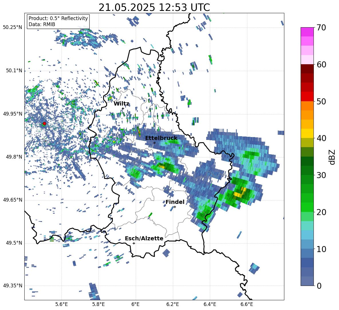Click the 'dBZ' colorbar label
The height and width of the screenshot is (310, 339).
[332, 157]
